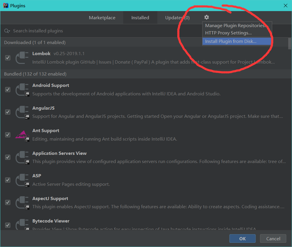Click Lombok version v0.25-2019.1.1 text
The width and height of the screenshot is (292, 247).
tap(69, 54)
